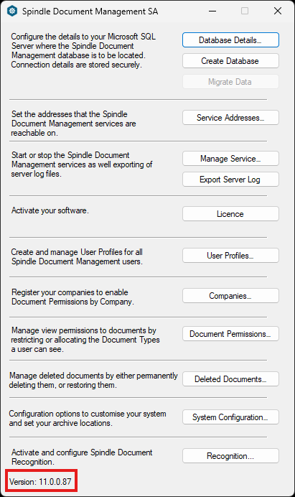Click 'Manage view permissions to documents' description
This screenshot has width=295, height=497.
coord(85,340)
